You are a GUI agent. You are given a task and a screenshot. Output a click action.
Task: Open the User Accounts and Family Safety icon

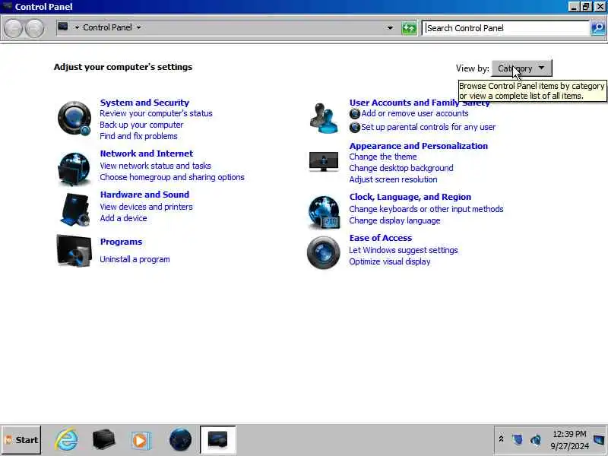pos(324,118)
